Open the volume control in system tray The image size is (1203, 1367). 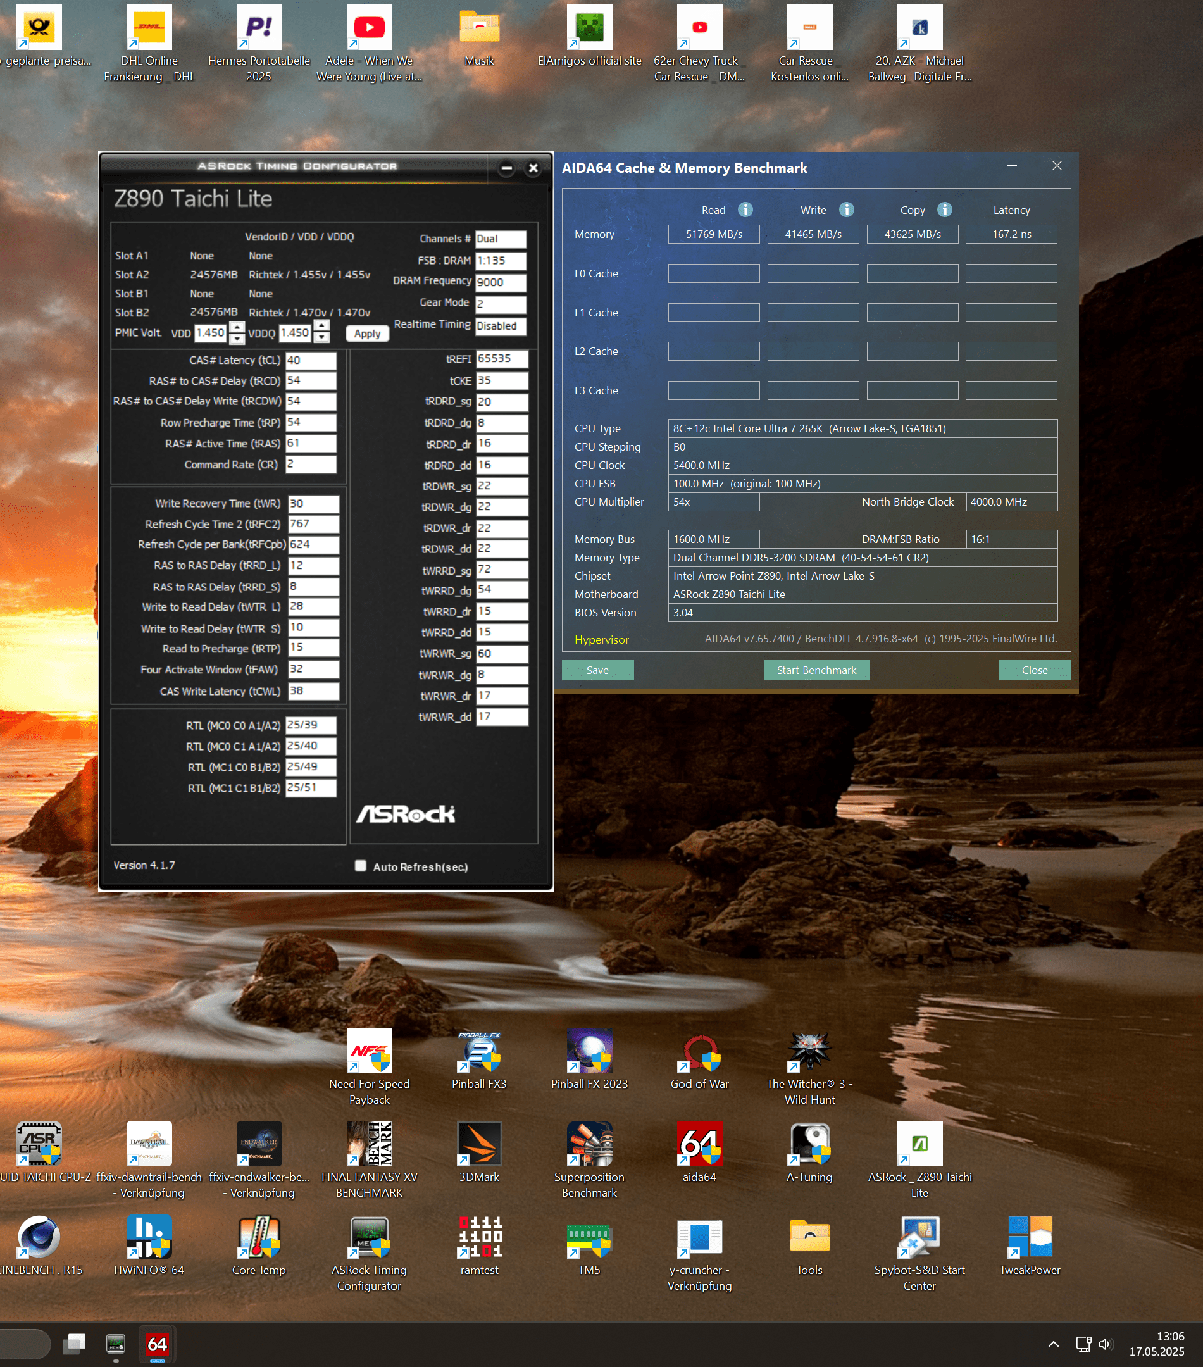(1106, 1344)
